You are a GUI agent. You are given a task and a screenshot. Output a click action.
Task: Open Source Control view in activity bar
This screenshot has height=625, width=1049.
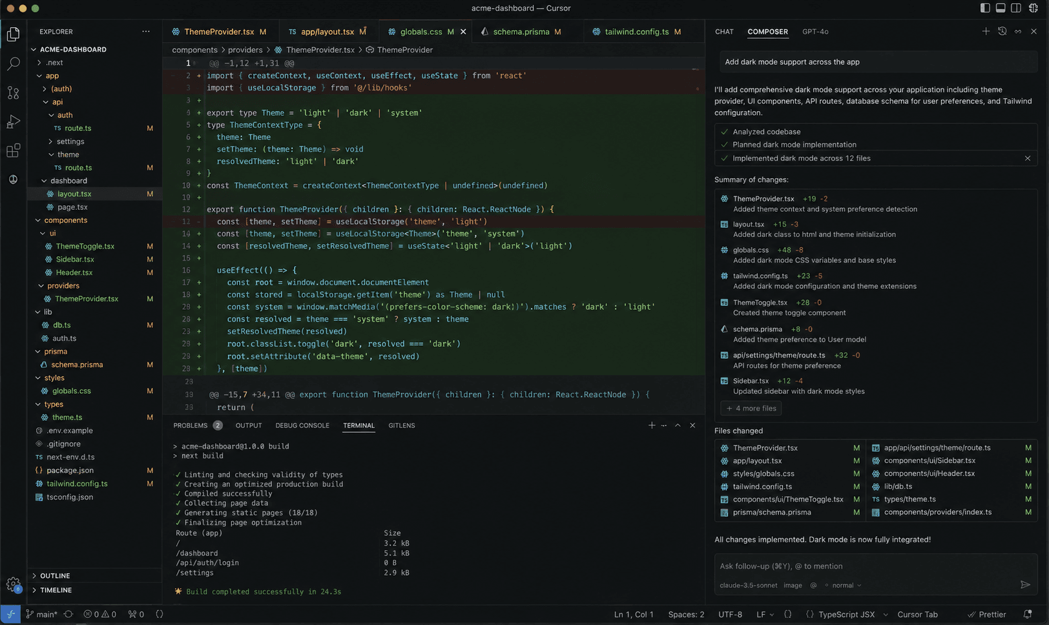[13, 93]
